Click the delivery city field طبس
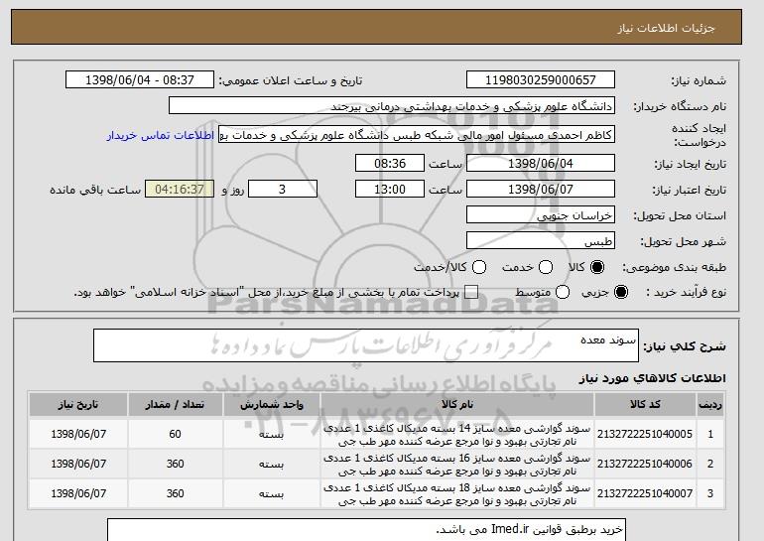 click(541, 241)
